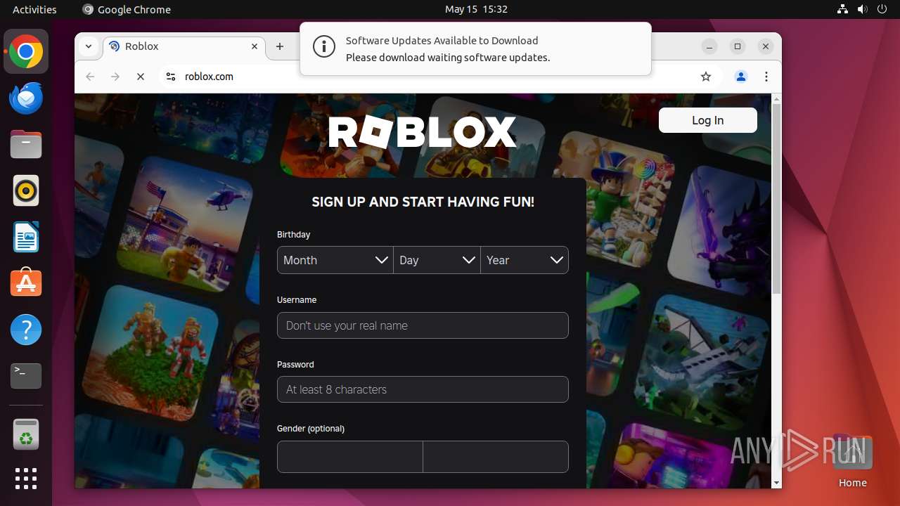Select the left gender option button

[350, 457]
